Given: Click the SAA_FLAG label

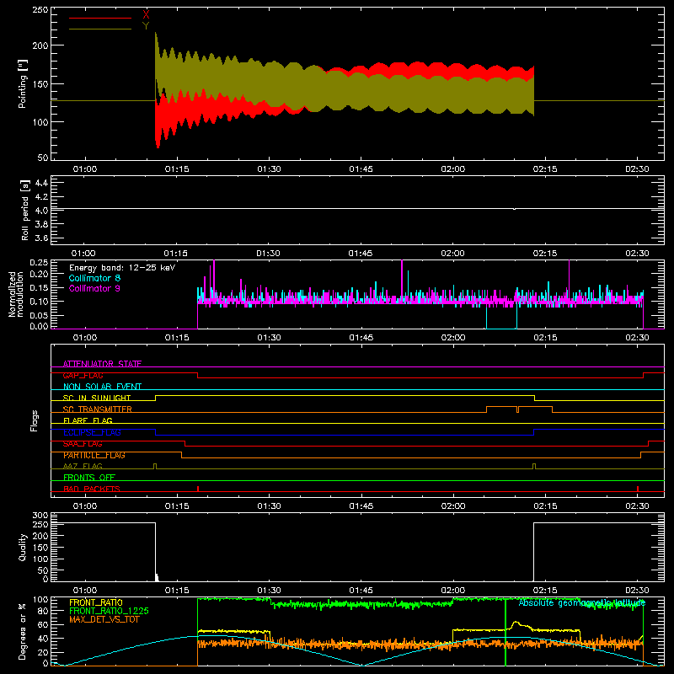Looking at the screenshot, I should 83,444.
